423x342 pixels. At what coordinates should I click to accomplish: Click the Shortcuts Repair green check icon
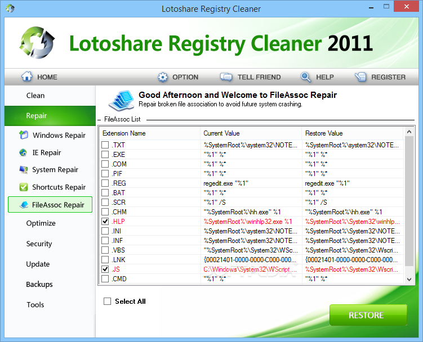pyautogui.click(x=24, y=187)
